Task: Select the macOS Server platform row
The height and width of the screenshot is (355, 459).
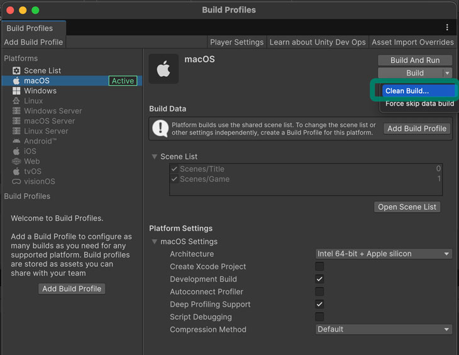Action: pos(72,121)
